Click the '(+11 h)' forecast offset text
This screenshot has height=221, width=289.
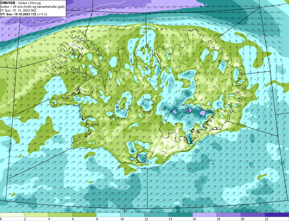pyautogui.click(x=42, y=14)
